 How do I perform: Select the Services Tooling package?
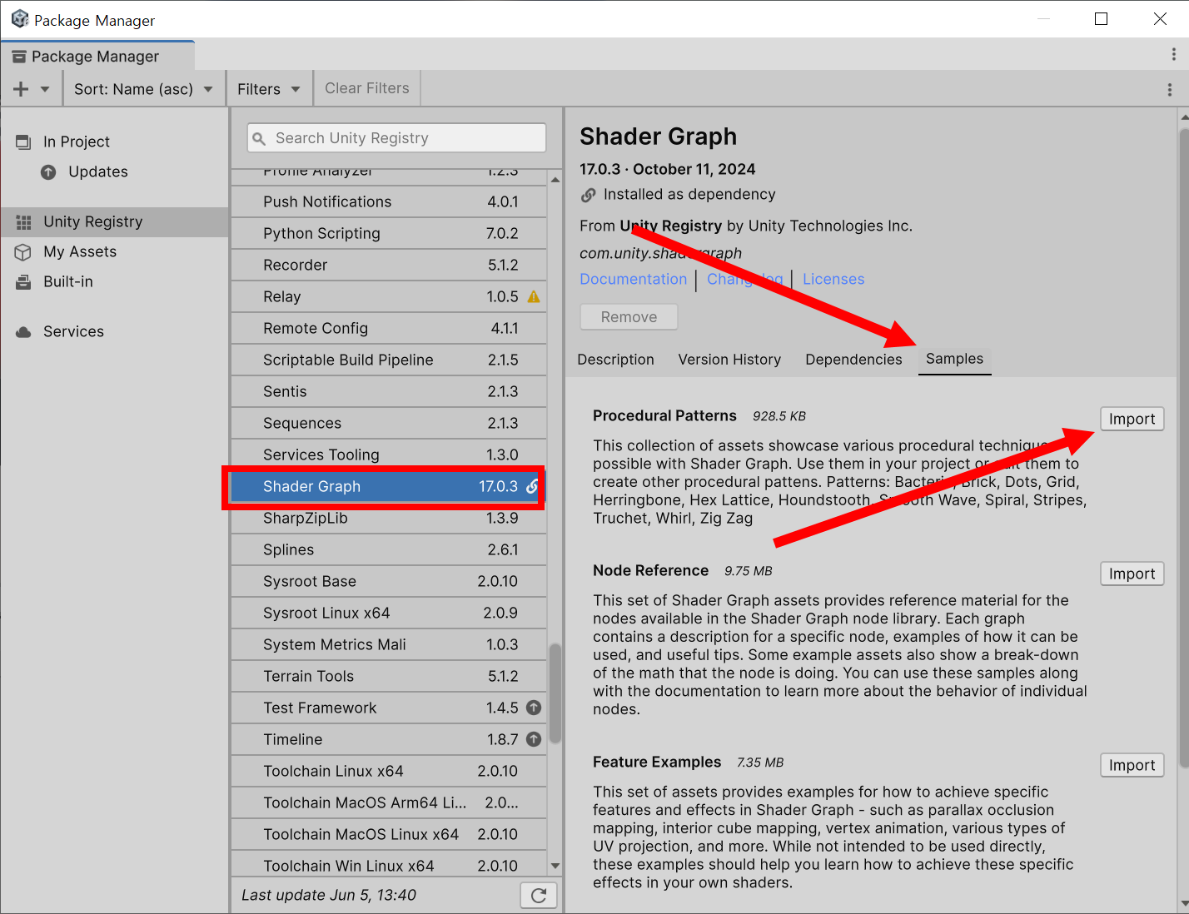pos(388,455)
